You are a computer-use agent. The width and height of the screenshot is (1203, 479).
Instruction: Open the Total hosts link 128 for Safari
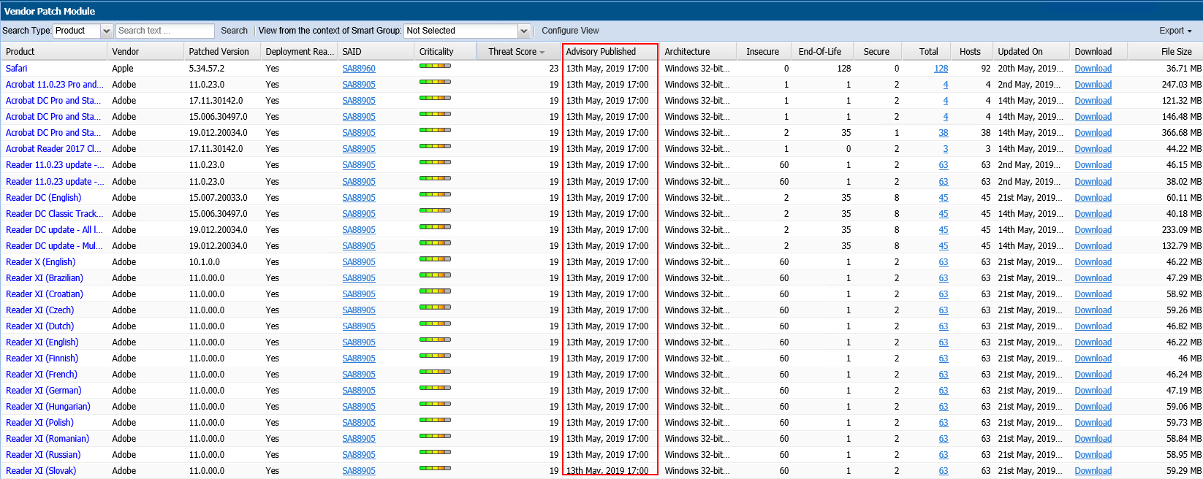pos(941,69)
